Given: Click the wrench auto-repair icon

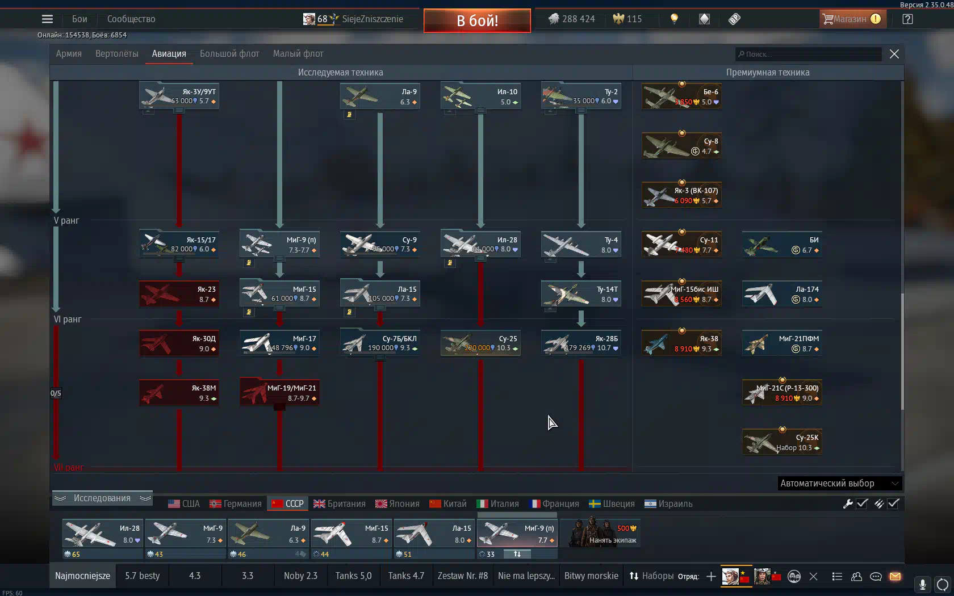Looking at the screenshot, I should click(848, 503).
